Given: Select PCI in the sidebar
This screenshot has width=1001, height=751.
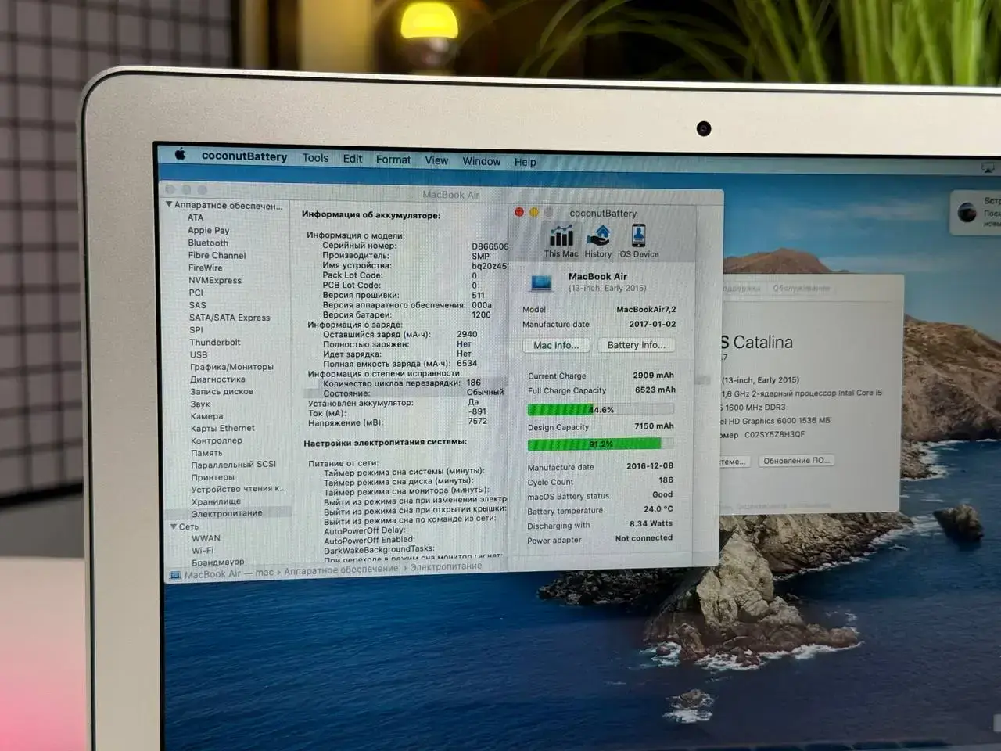Looking at the screenshot, I should pyautogui.click(x=196, y=293).
